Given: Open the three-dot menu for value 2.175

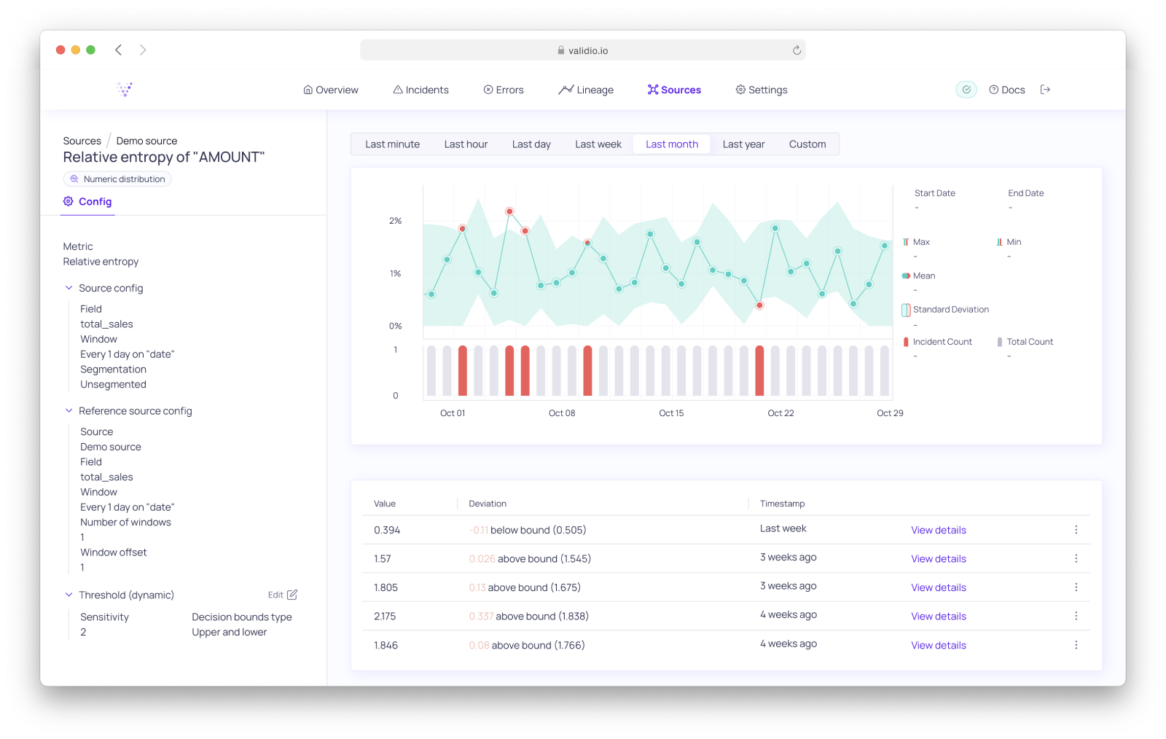Looking at the screenshot, I should pyautogui.click(x=1076, y=616).
